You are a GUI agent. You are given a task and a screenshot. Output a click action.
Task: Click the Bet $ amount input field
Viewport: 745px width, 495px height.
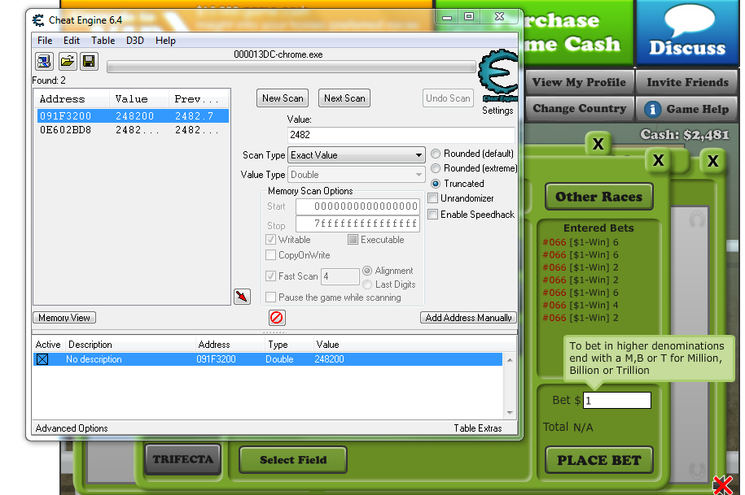coord(616,400)
